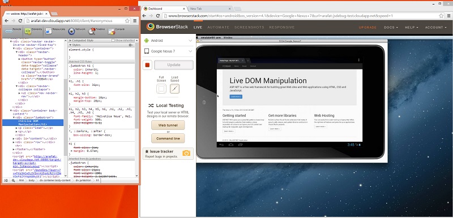The image size is (453, 218).
Task: Reload the BrowserStack dashboard page
Action: (158, 16)
